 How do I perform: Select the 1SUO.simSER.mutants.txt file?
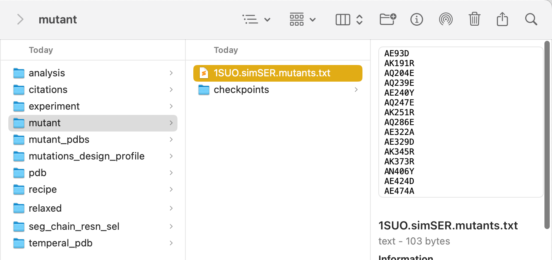[x=278, y=73]
